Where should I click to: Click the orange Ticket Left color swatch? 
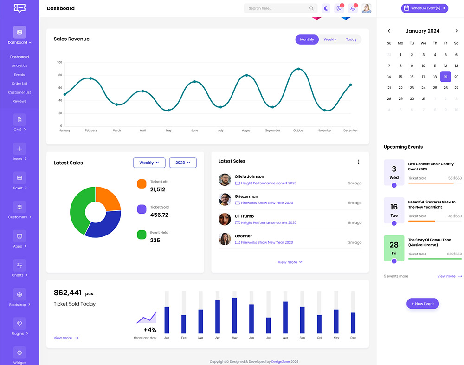(142, 184)
